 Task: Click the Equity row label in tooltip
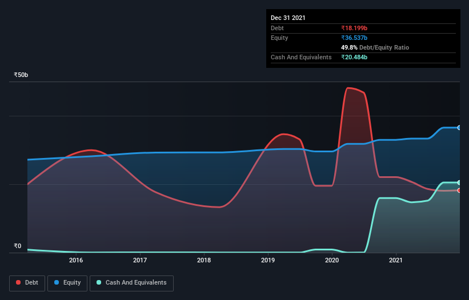(x=279, y=38)
